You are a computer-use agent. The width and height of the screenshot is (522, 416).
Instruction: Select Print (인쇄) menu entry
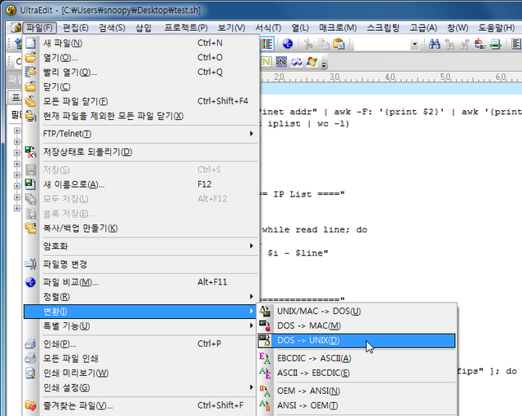tap(141, 343)
